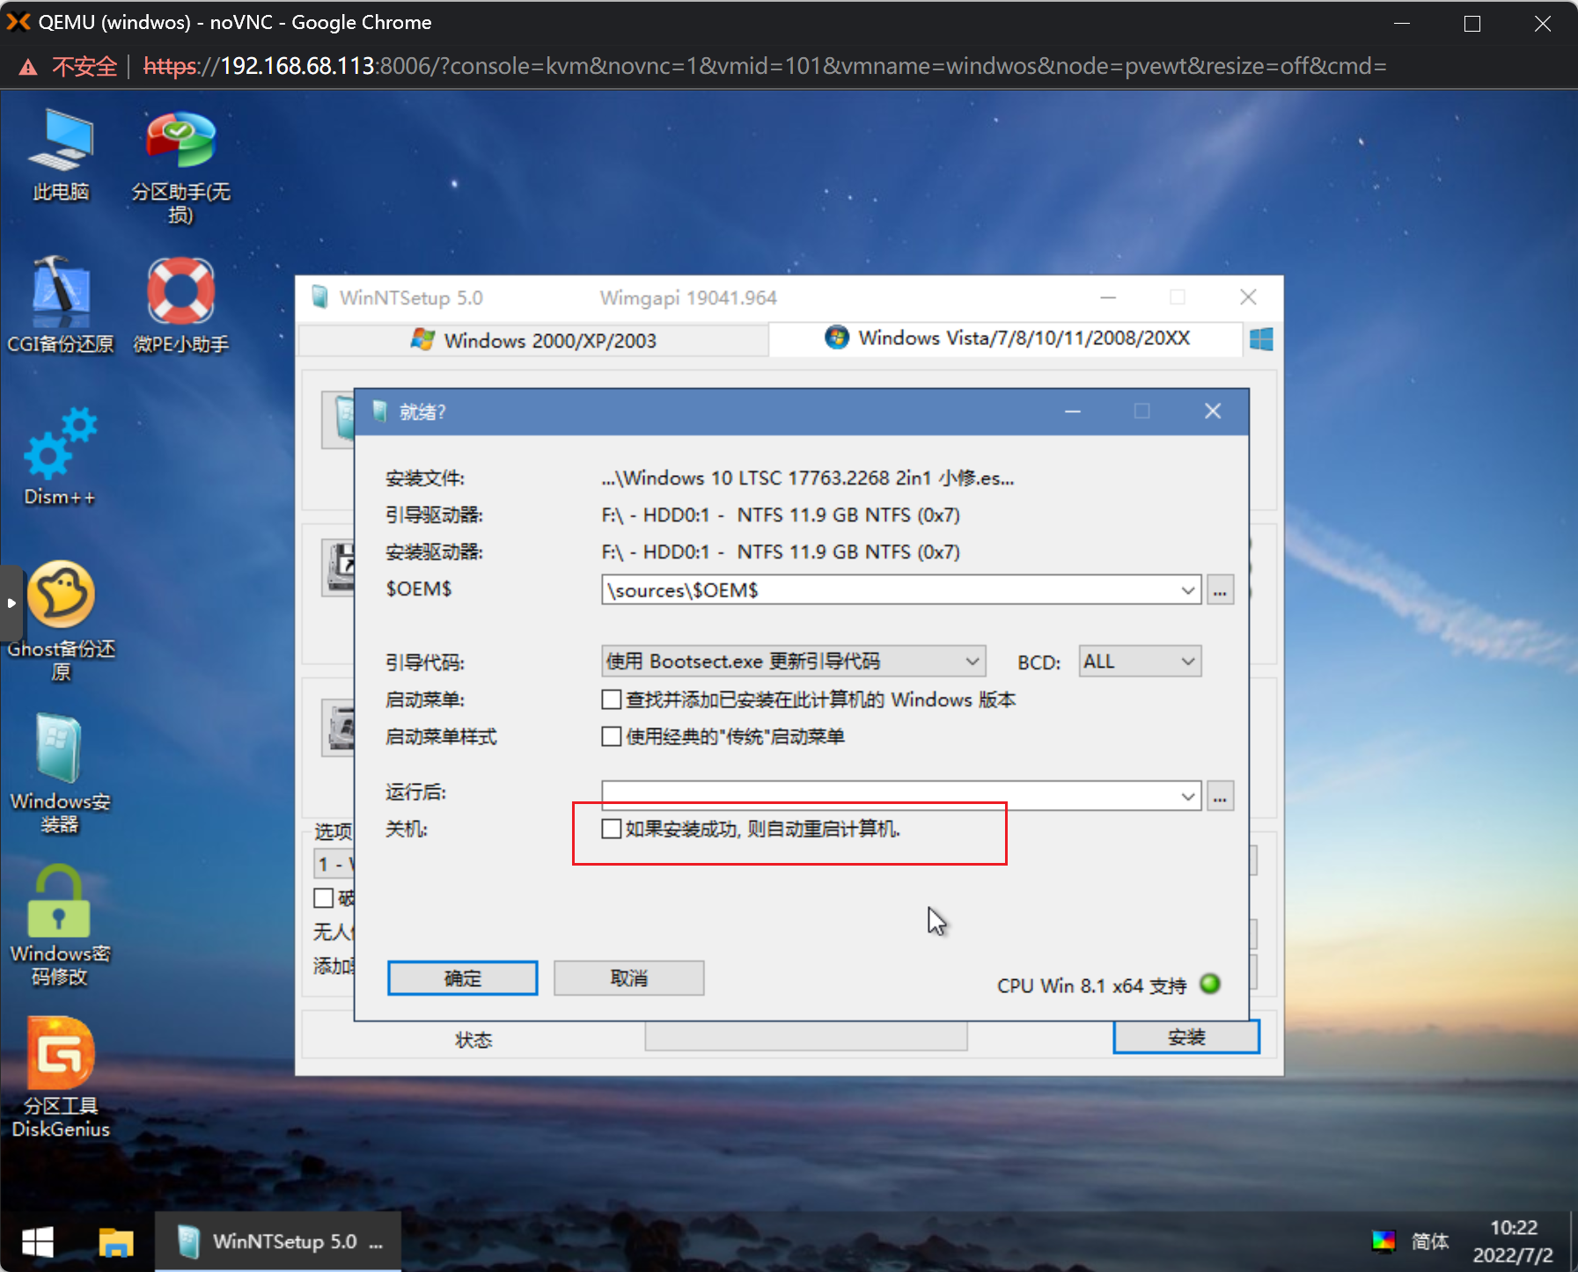Viewport: 1578px width, 1272px height.
Task: Click the 安装驱动器 F:\ HDD0:1 value
Action: coord(781,552)
